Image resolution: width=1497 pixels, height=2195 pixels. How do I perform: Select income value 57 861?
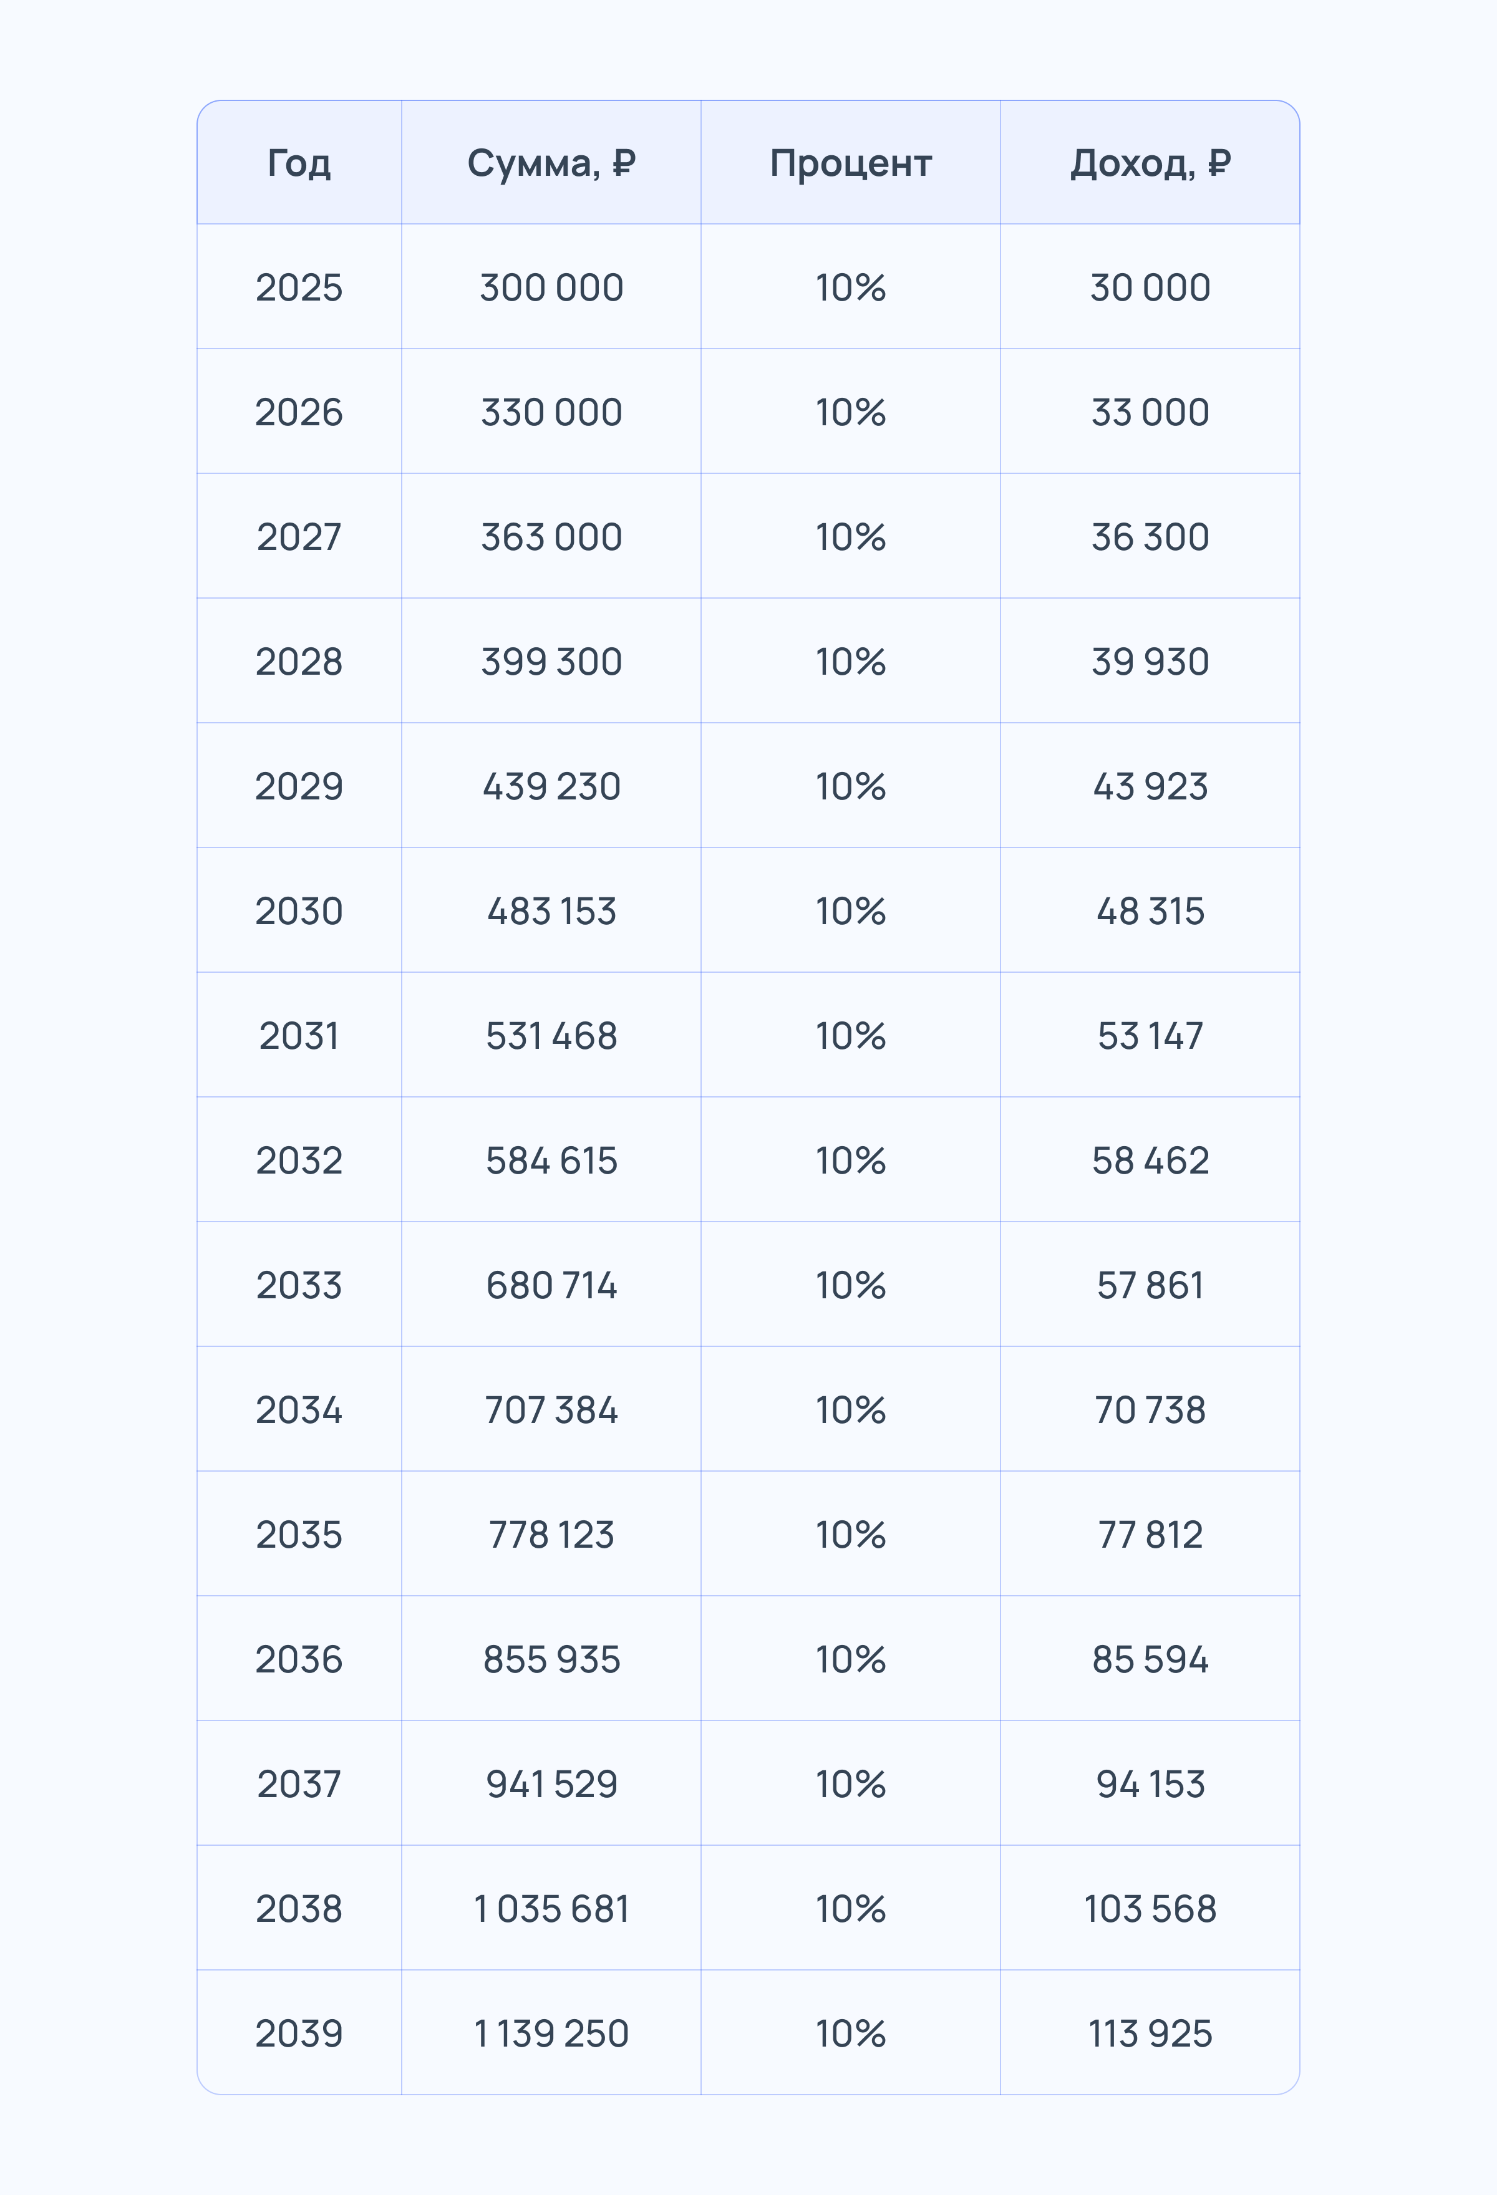[x=1150, y=1285]
